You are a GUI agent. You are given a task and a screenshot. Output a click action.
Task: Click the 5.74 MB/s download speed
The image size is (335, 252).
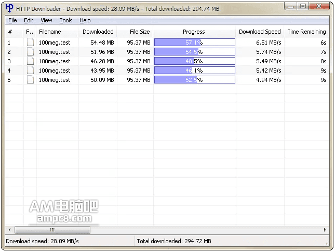pyautogui.click(x=269, y=52)
